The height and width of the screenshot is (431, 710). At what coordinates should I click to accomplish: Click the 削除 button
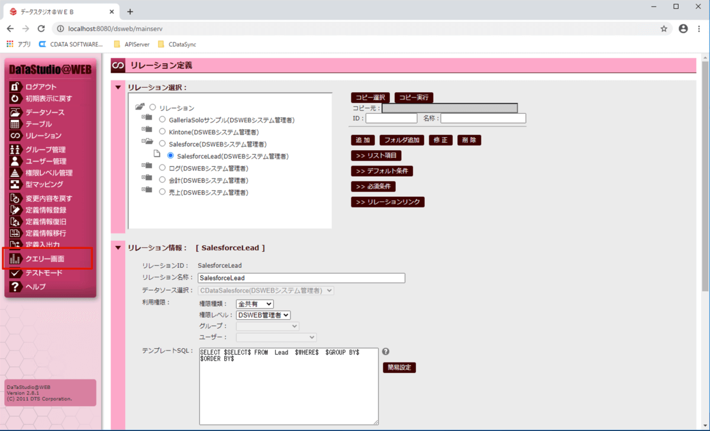[469, 140]
